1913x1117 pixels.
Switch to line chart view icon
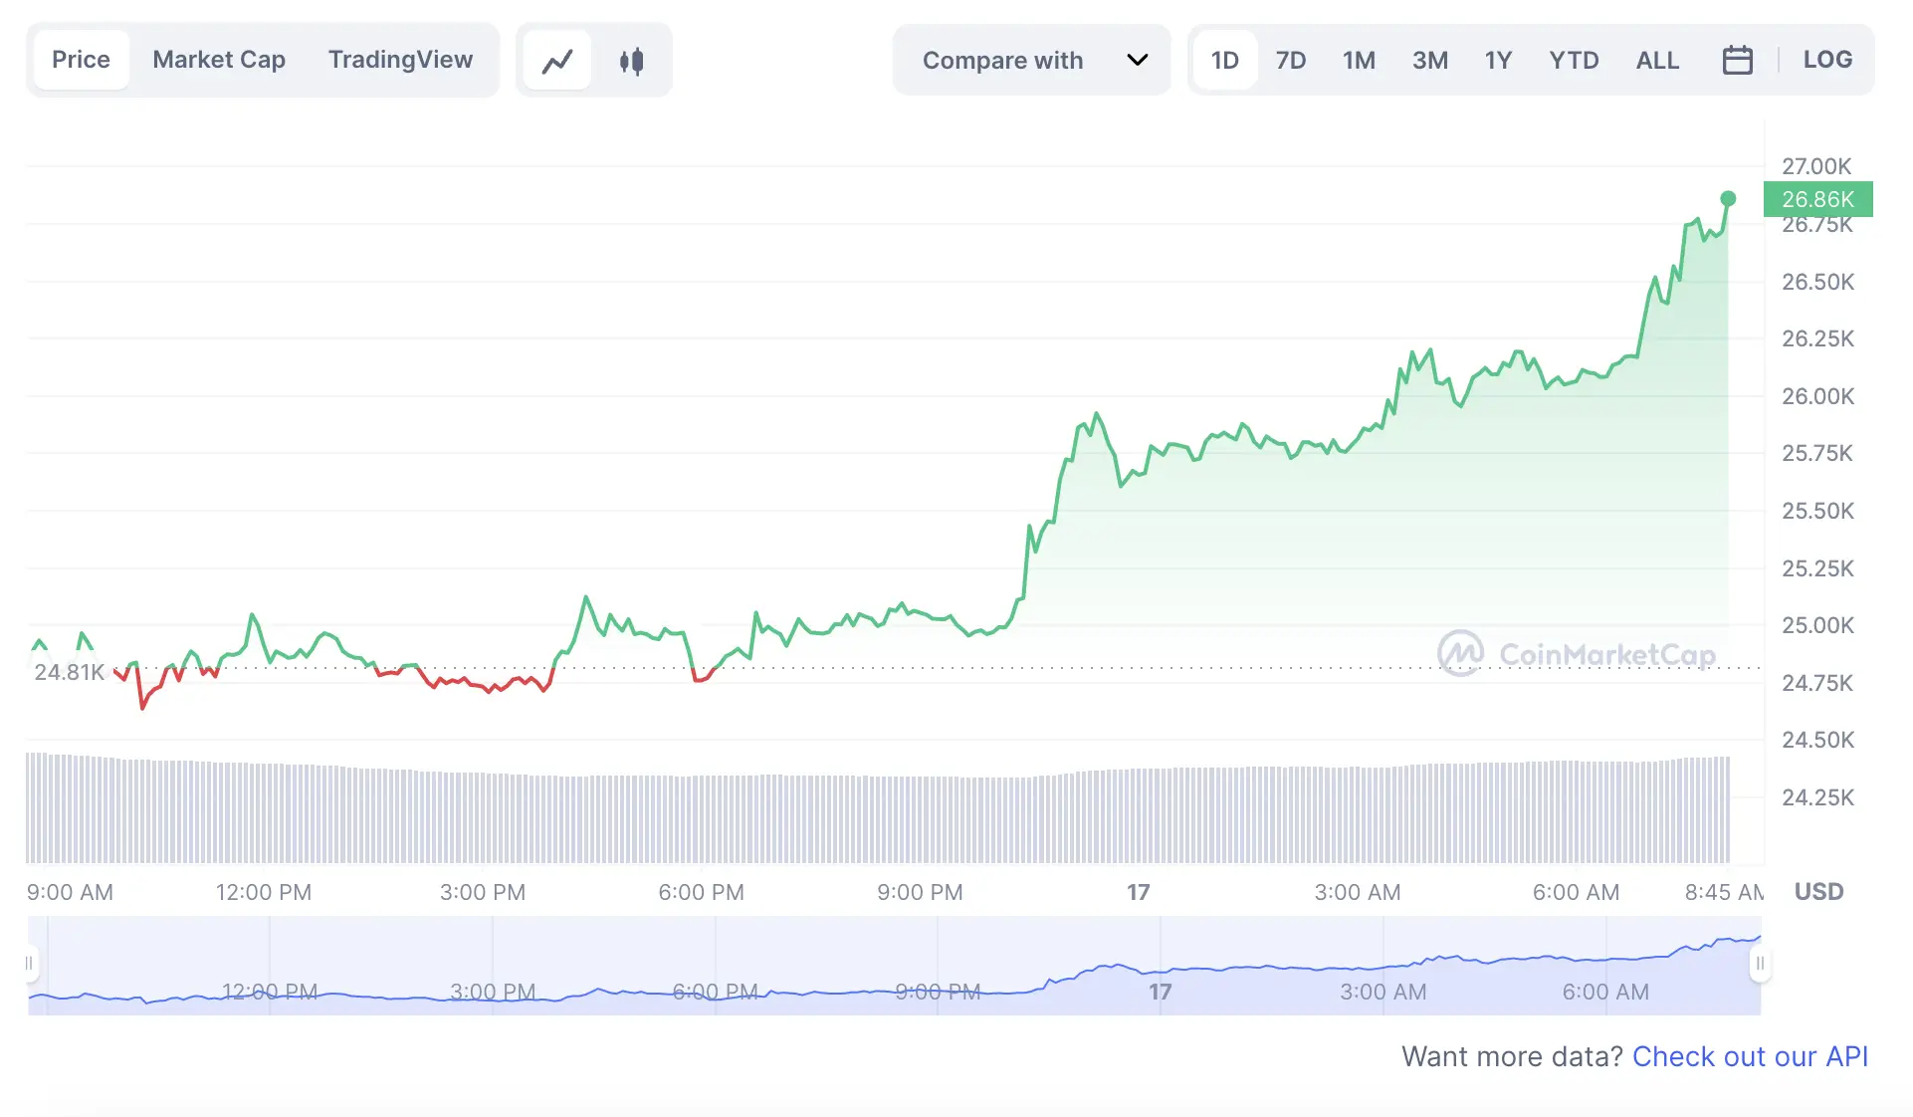point(557,61)
